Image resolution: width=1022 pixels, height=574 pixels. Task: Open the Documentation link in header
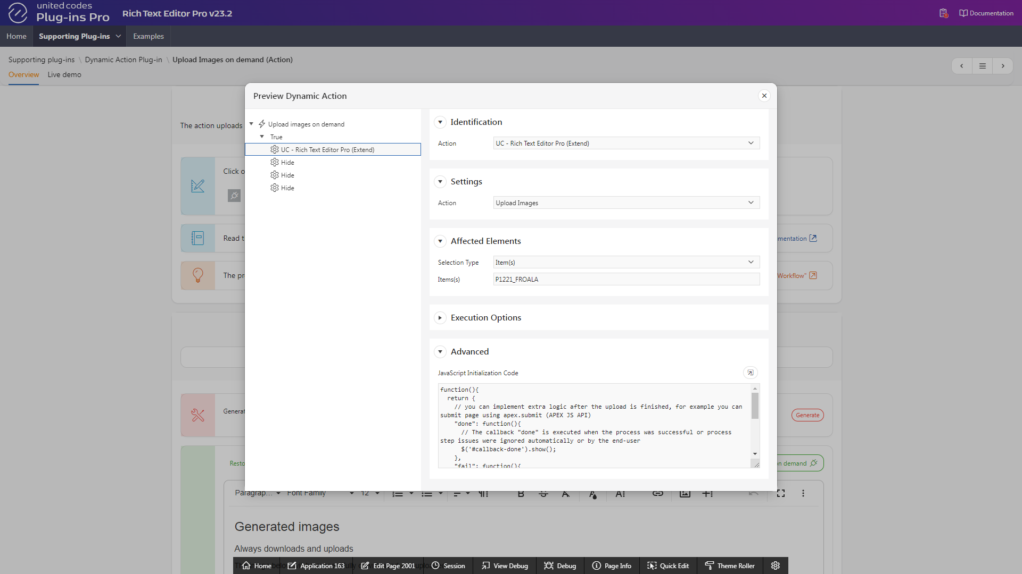pos(986,13)
